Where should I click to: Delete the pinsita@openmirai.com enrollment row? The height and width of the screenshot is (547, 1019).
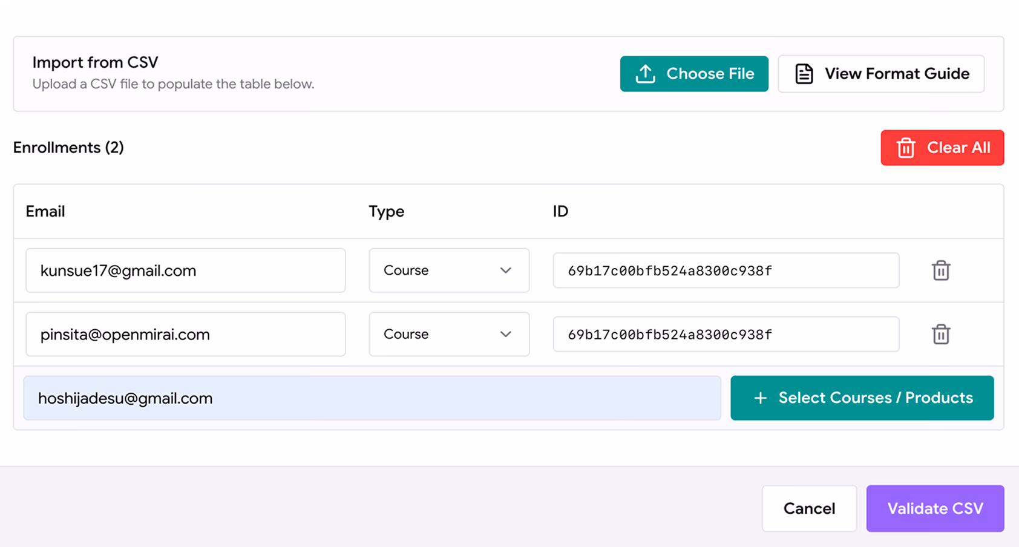point(941,334)
